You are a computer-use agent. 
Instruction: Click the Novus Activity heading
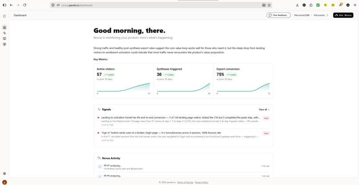click(111, 158)
